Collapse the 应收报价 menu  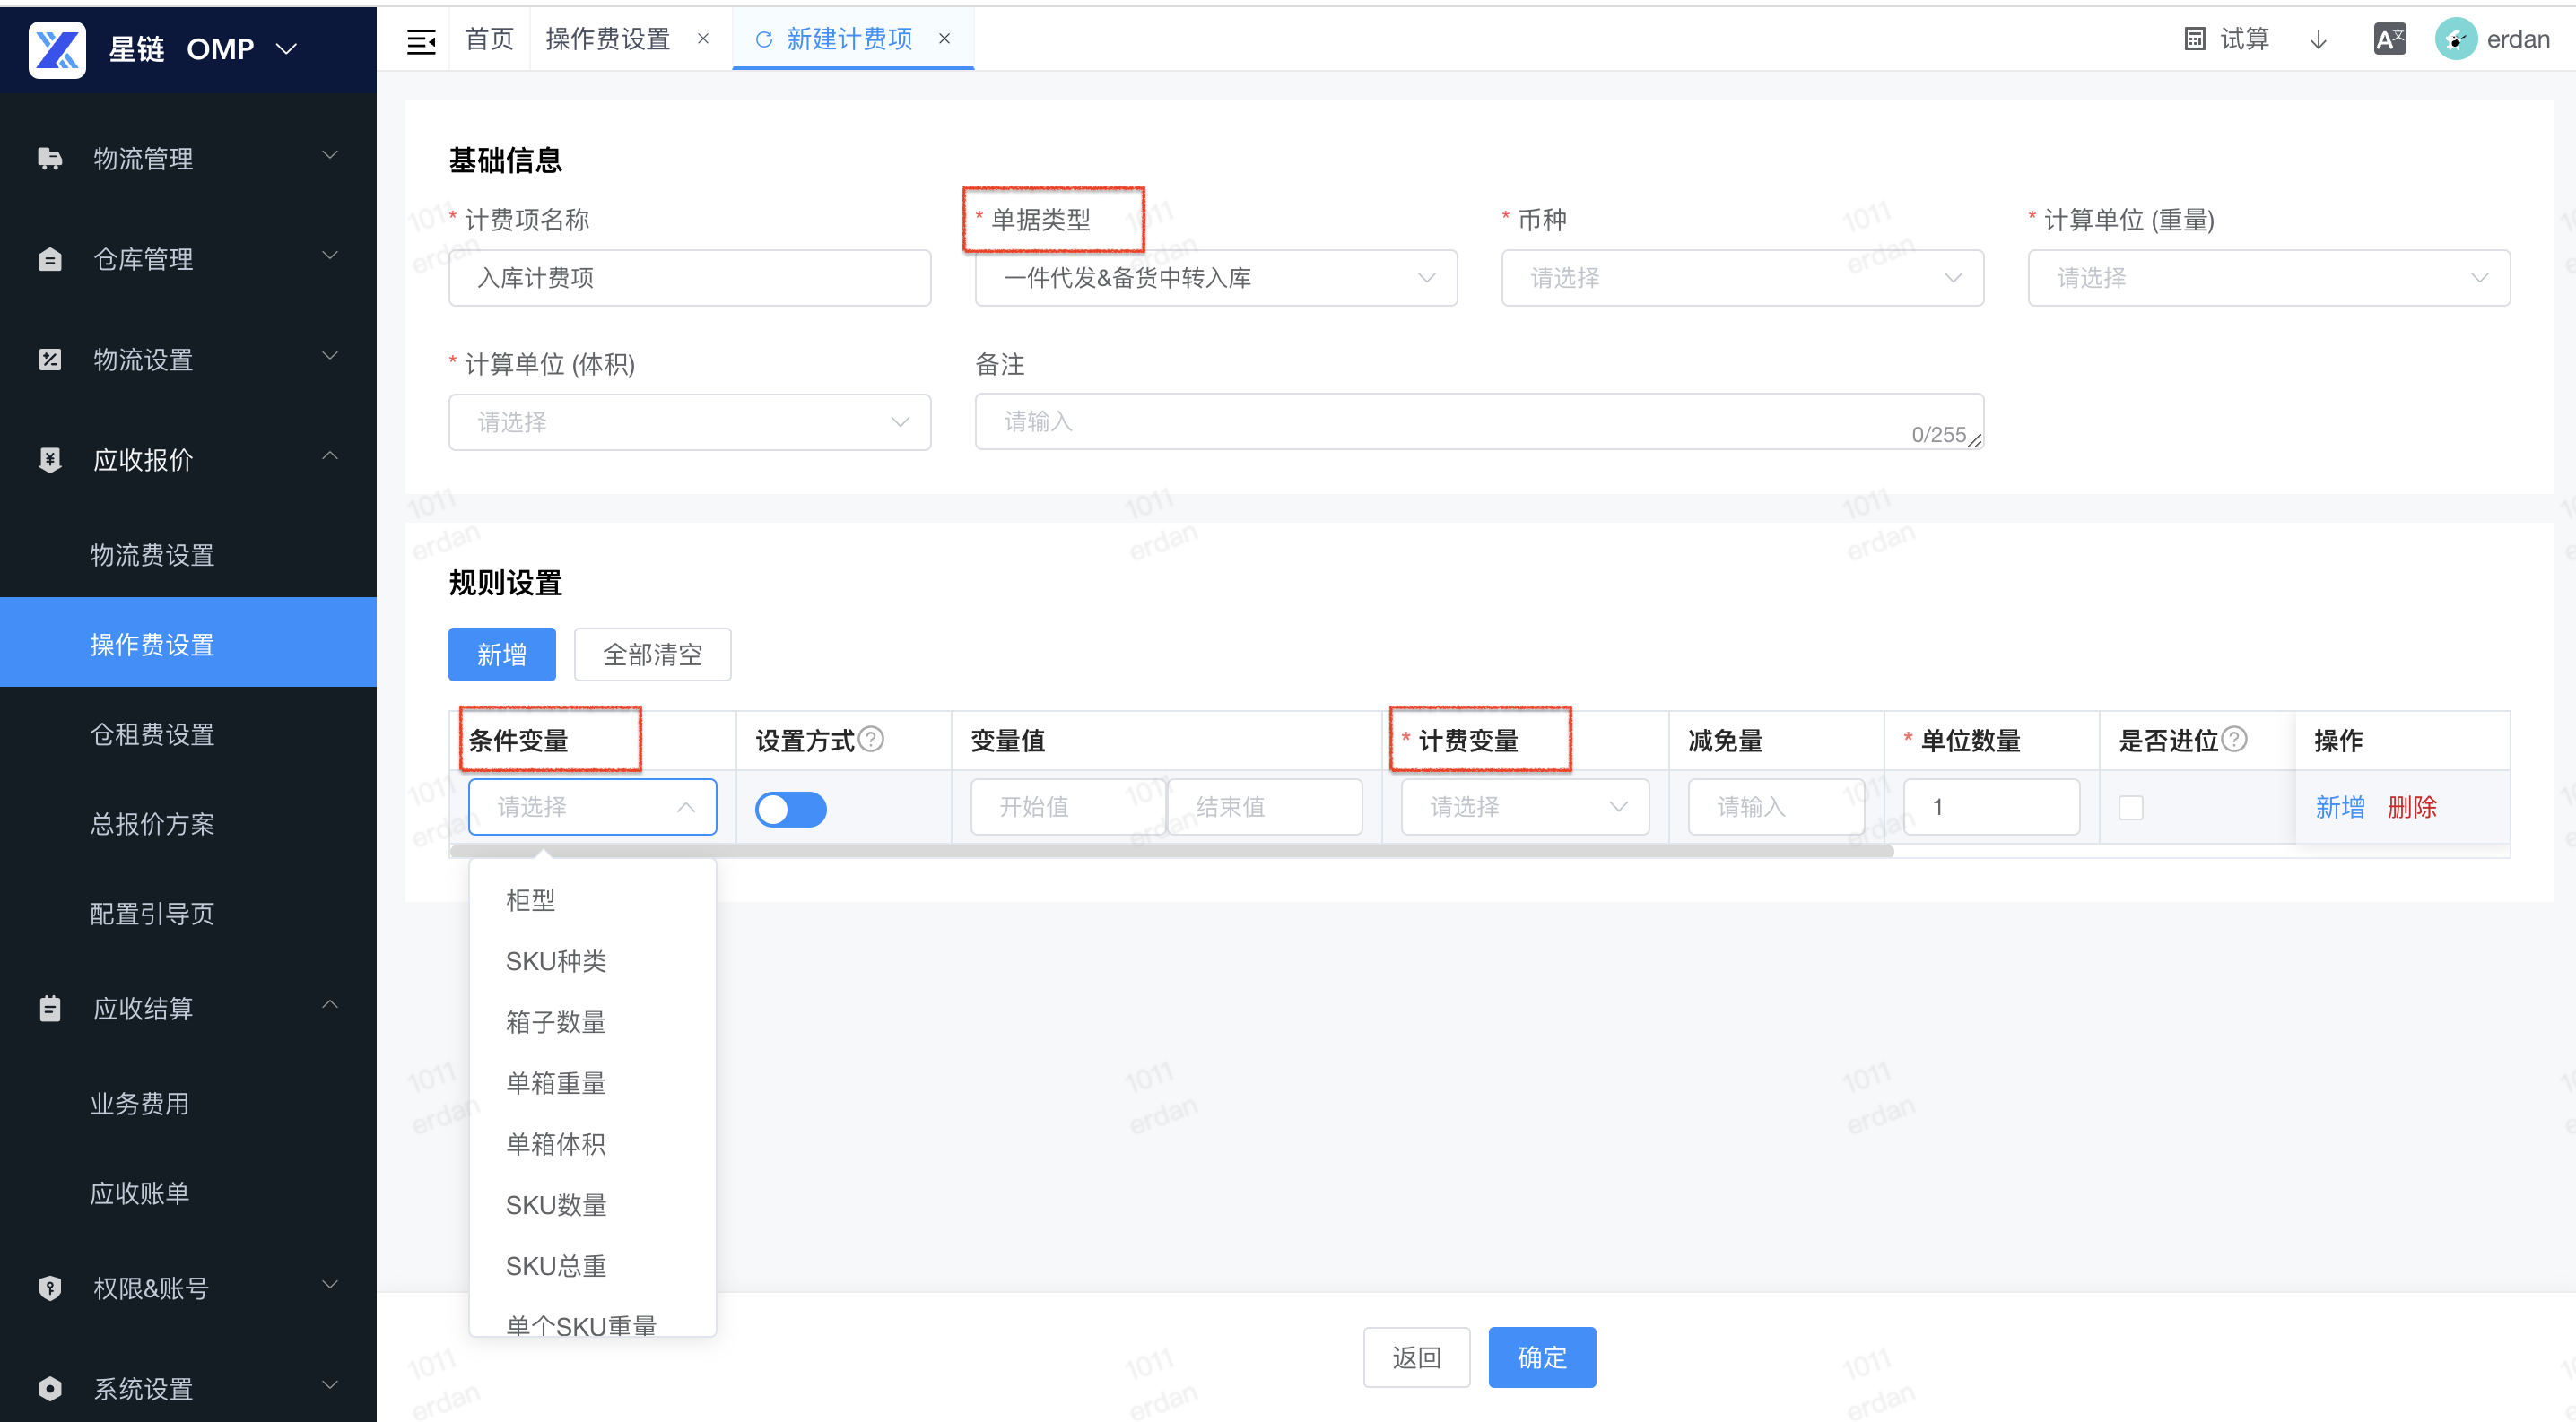coord(329,456)
